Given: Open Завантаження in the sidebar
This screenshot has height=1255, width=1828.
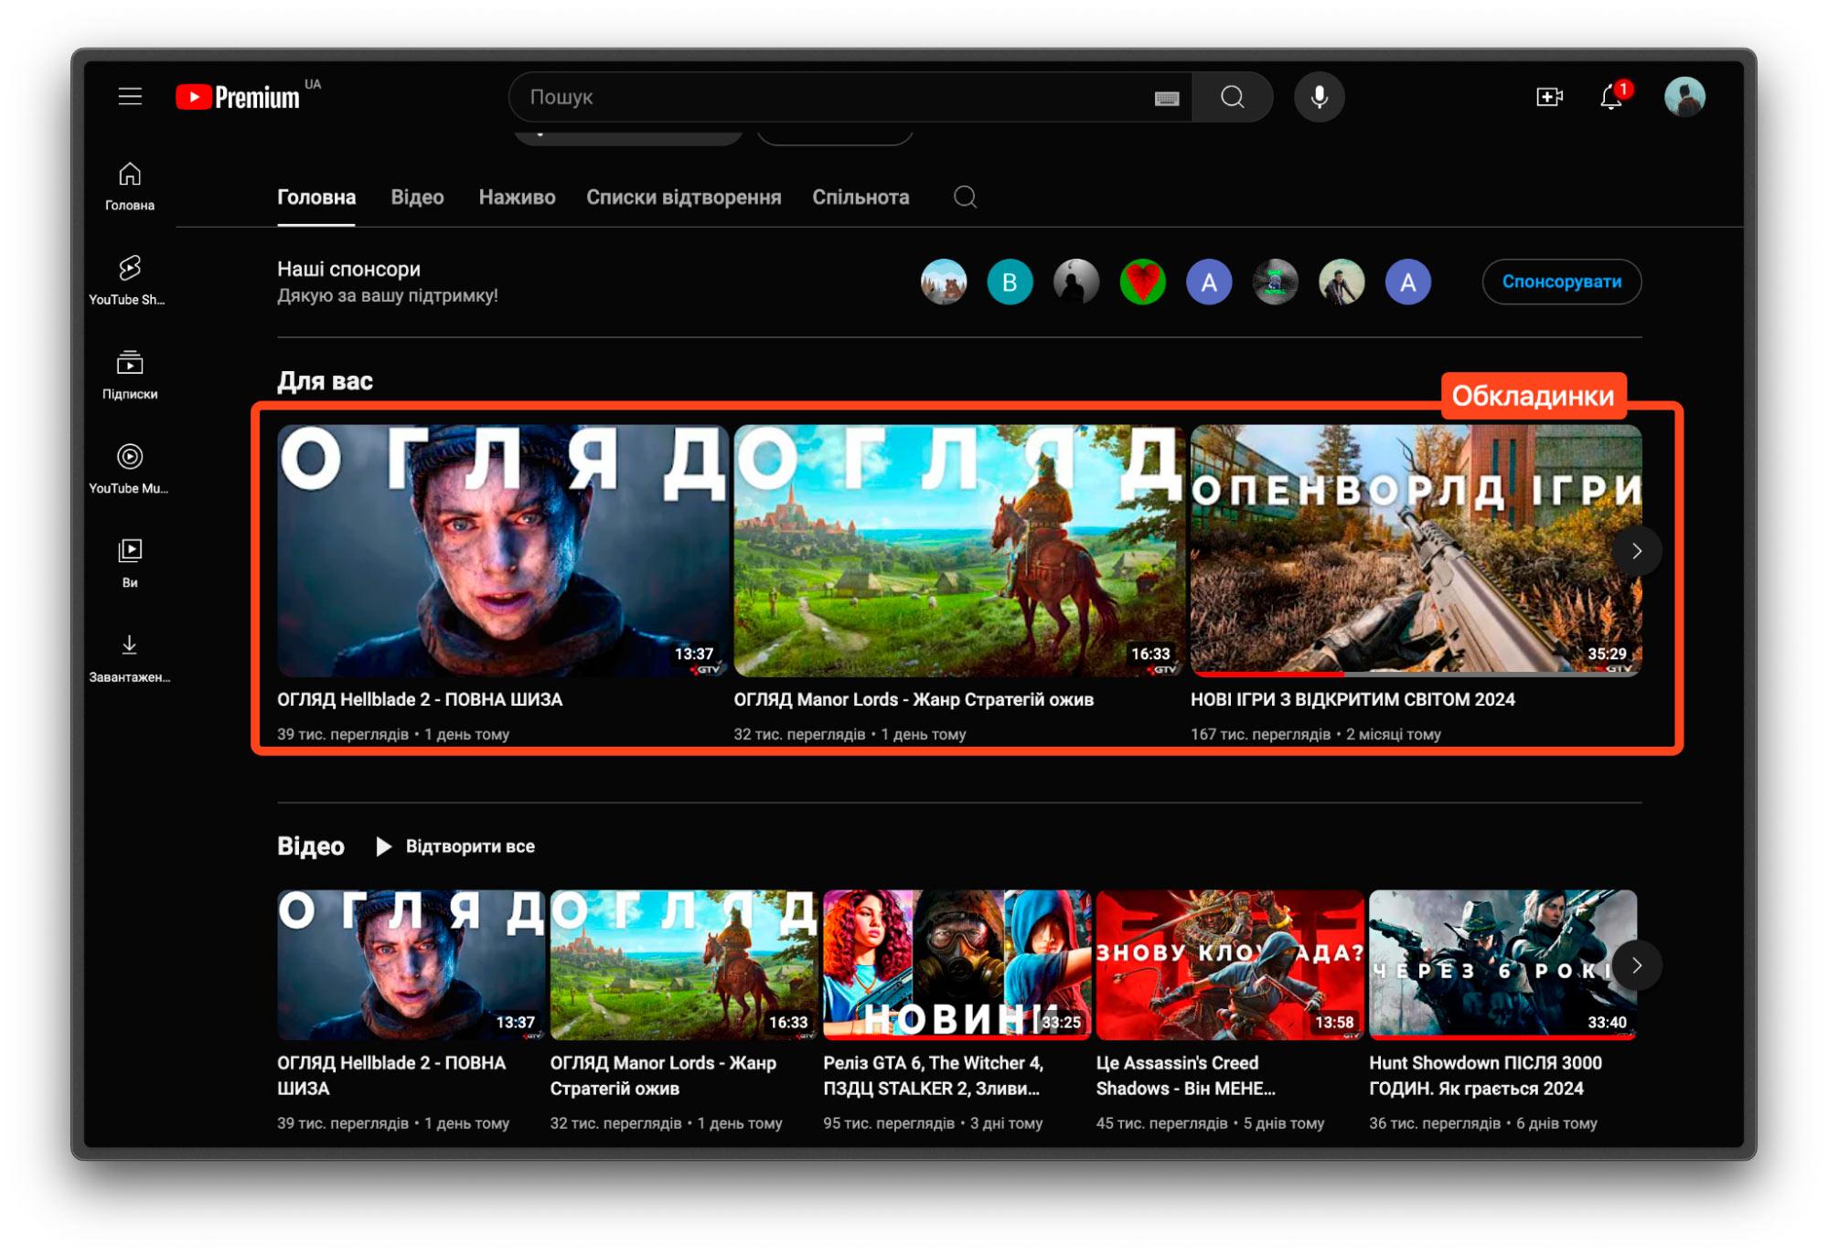Looking at the screenshot, I should pyautogui.click(x=129, y=658).
